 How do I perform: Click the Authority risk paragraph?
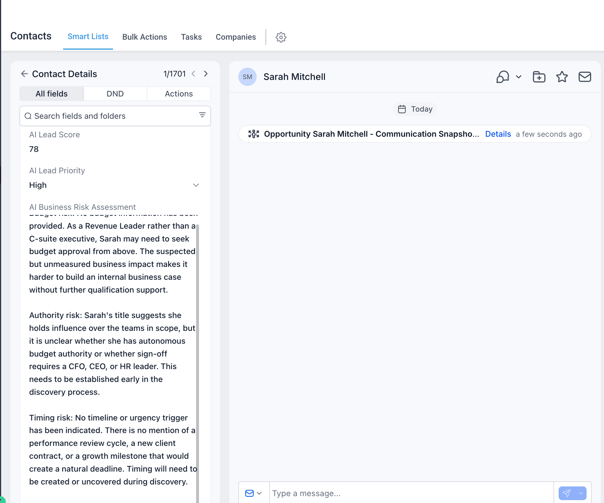tap(112, 353)
